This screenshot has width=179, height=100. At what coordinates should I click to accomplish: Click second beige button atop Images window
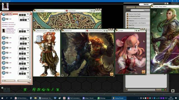[x=143, y=7]
